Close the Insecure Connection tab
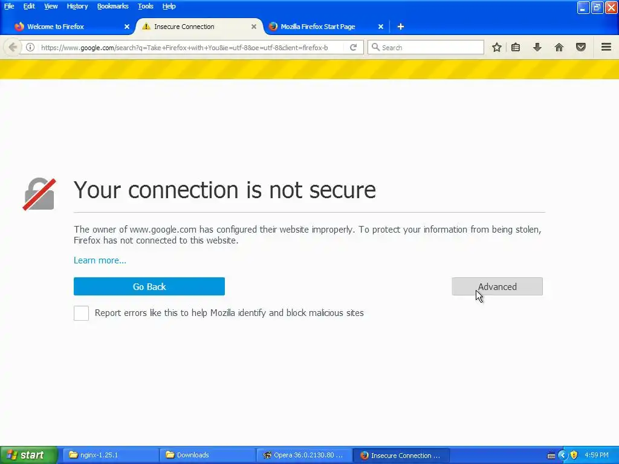The width and height of the screenshot is (619, 464). point(254,27)
